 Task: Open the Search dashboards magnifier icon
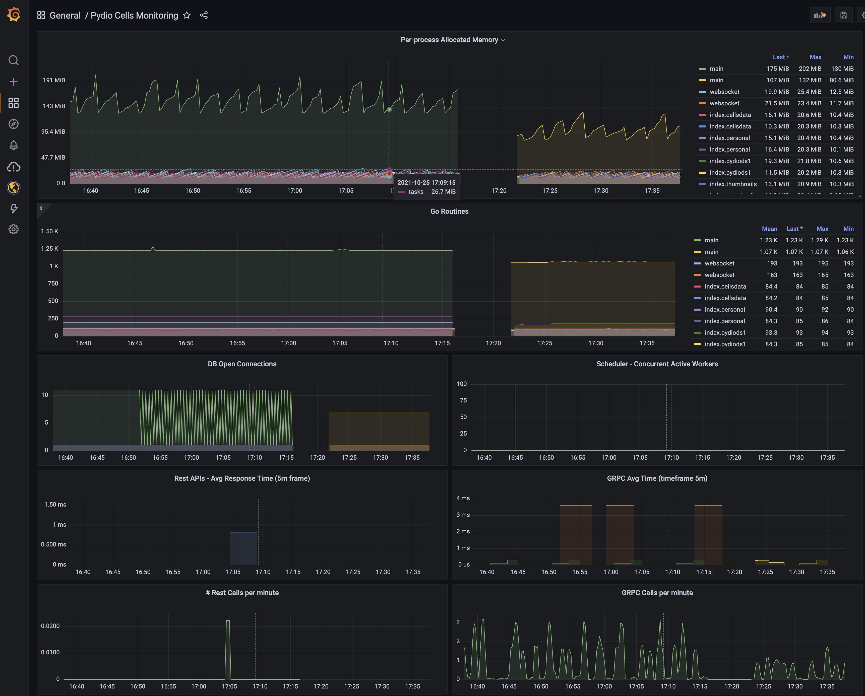coord(14,60)
